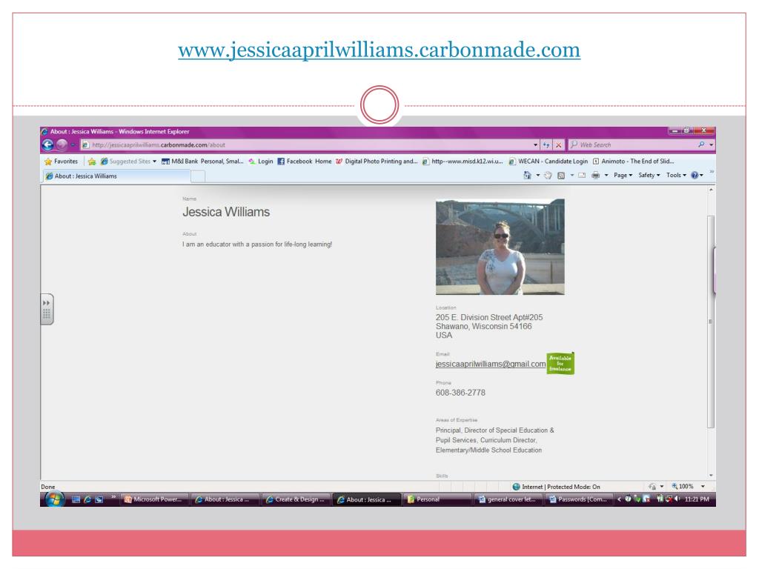Open a new blank browser tab
Image resolution: width=759 pixels, height=569 pixels.
coord(198,176)
